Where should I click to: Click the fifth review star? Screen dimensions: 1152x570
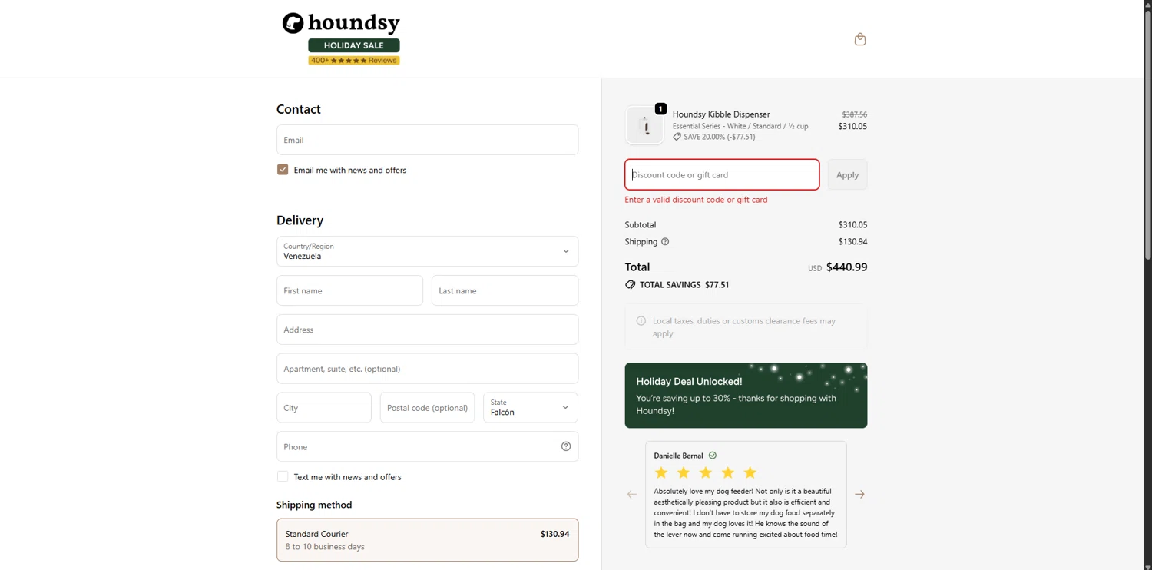[x=750, y=472]
